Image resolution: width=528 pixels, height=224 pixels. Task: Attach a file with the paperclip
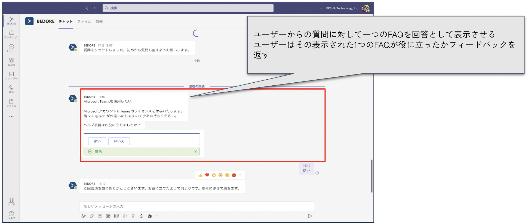tap(92, 216)
